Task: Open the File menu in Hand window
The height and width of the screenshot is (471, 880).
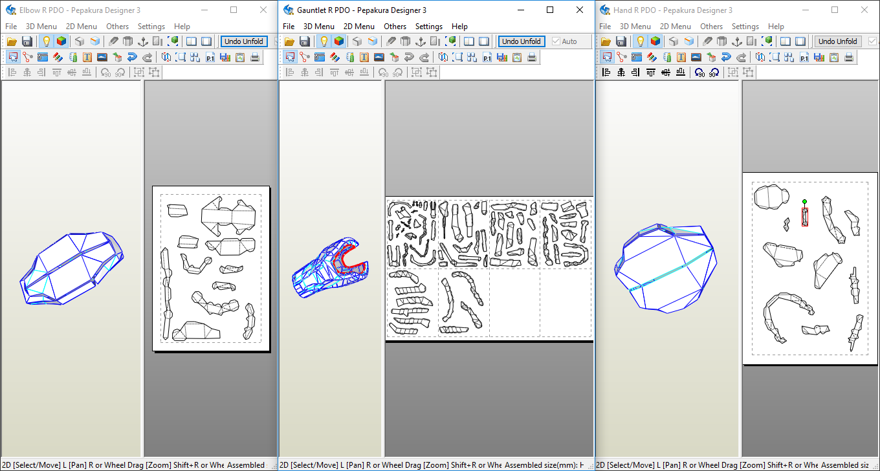Action: tap(605, 27)
